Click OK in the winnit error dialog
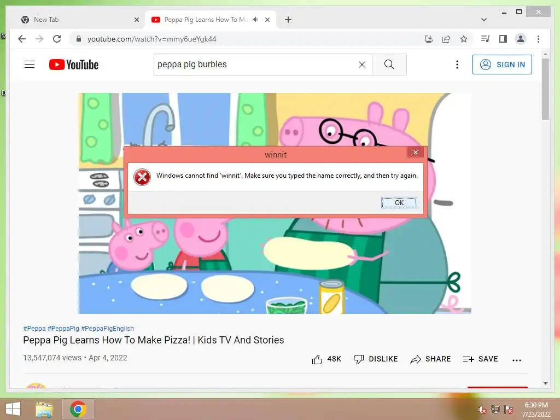Viewport: 560px width, 420px height. click(399, 202)
